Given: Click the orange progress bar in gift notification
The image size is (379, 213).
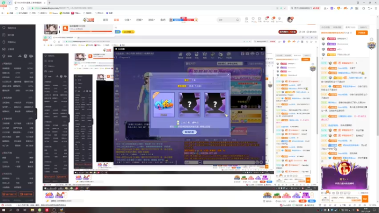Looking at the screenshot, I should coord(90,31).
